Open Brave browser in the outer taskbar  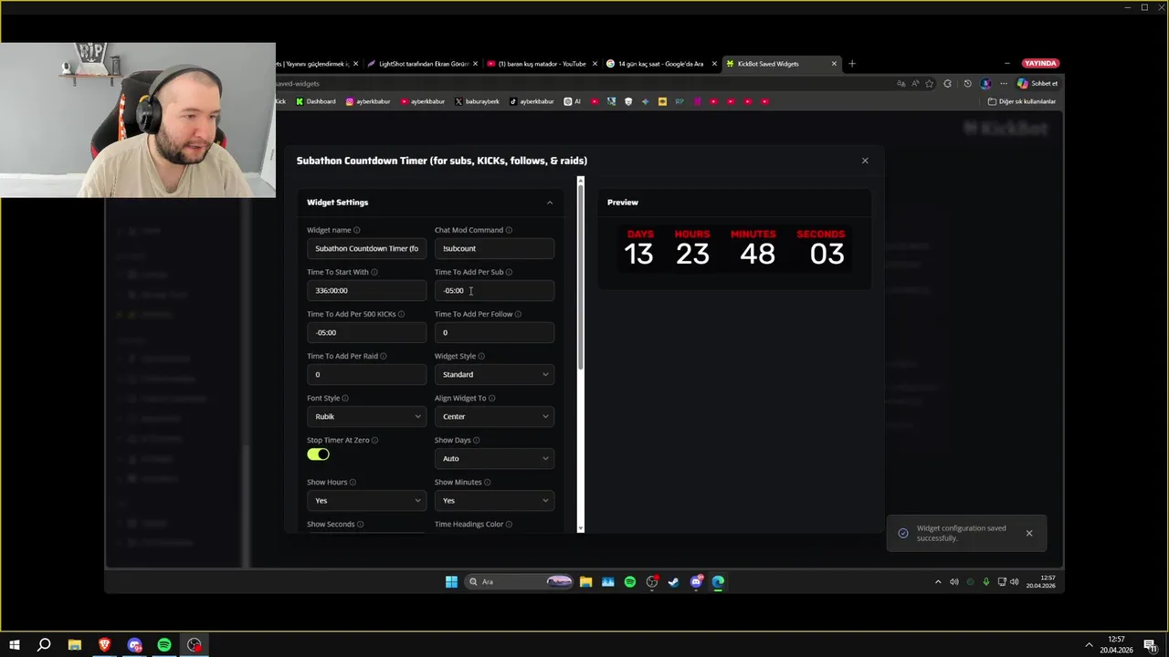[104, 645]
